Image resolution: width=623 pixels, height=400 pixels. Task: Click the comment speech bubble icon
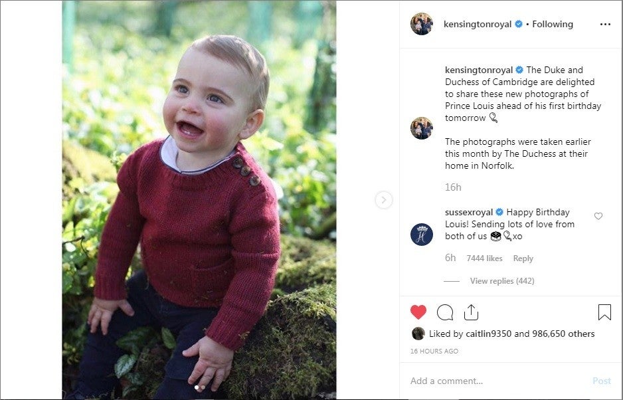point(445,312)
